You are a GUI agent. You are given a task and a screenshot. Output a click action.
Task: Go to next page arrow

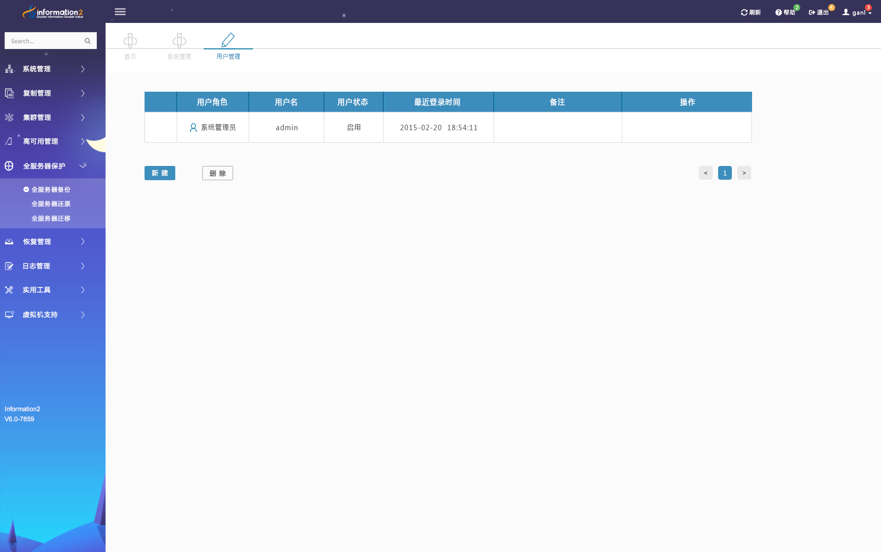point(744,173)
